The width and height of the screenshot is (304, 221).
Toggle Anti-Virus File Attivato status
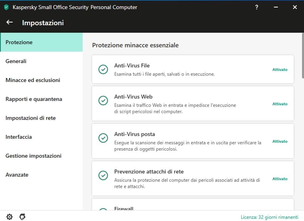(280, 70)
